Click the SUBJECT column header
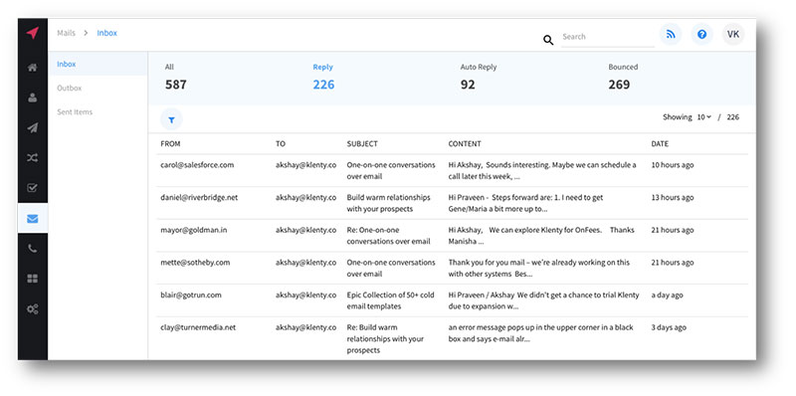796x396 pixels. pyautogui.click(x=362, y=144)
